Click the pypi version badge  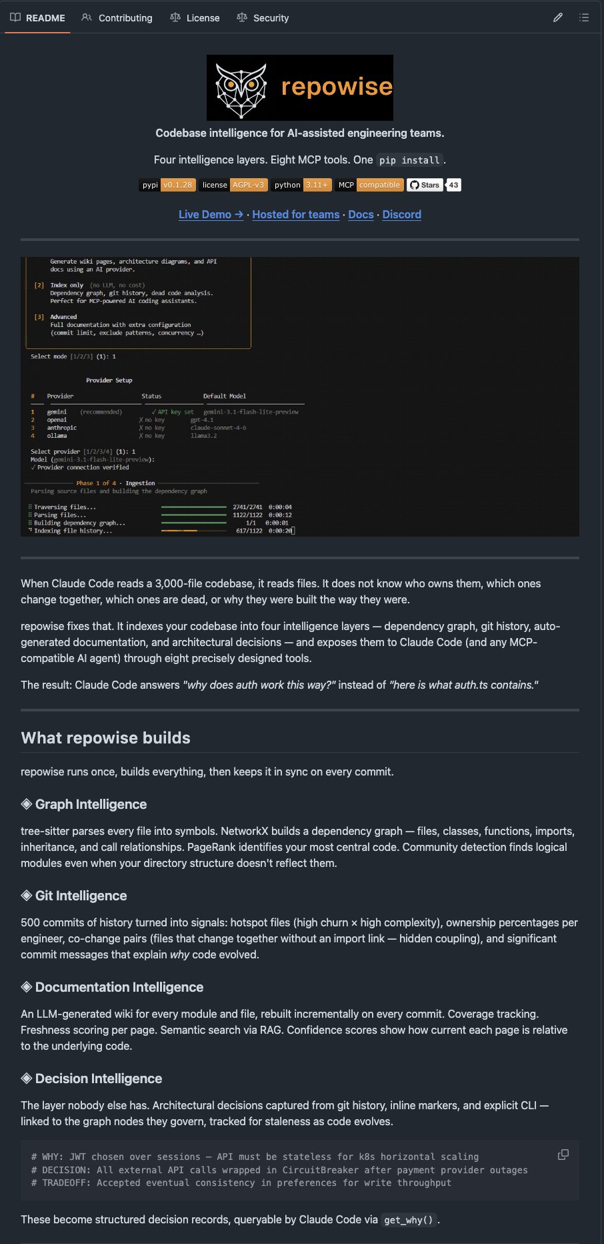[167, 185]
